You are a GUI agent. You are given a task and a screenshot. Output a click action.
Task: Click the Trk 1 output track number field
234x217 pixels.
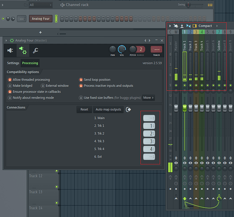pyautogui.click(x=149, y=126)
